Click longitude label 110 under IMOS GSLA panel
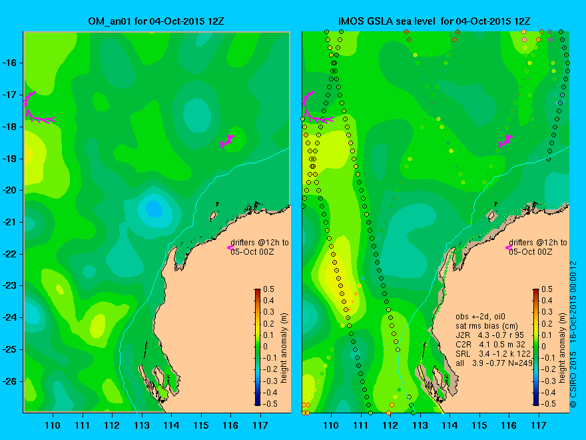The width and height of the screenshot is (586, 440). tap(331, 425)
